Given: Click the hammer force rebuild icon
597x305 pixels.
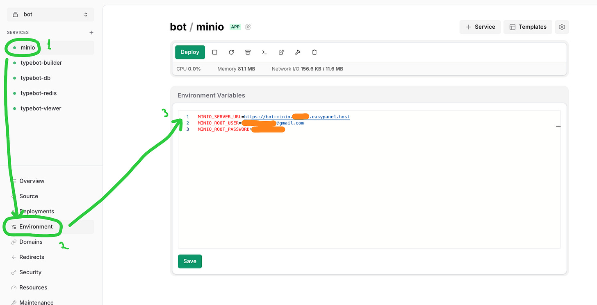Looking at the screenshot, I should 298,52.
